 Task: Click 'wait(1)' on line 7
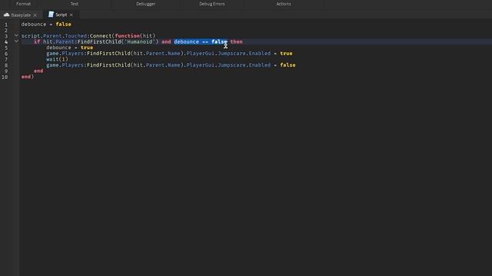point(57,59)
